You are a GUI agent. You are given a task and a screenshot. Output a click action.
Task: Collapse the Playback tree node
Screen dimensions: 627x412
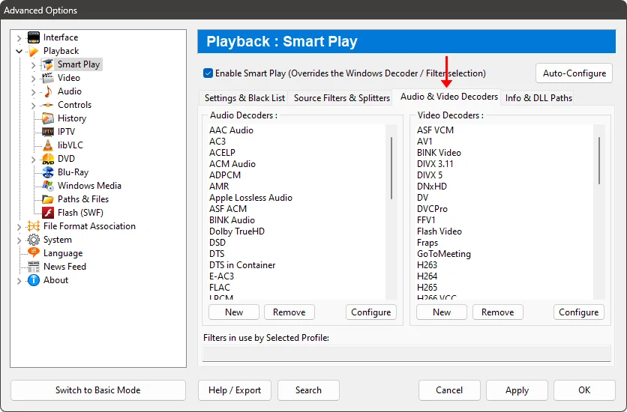19,51
